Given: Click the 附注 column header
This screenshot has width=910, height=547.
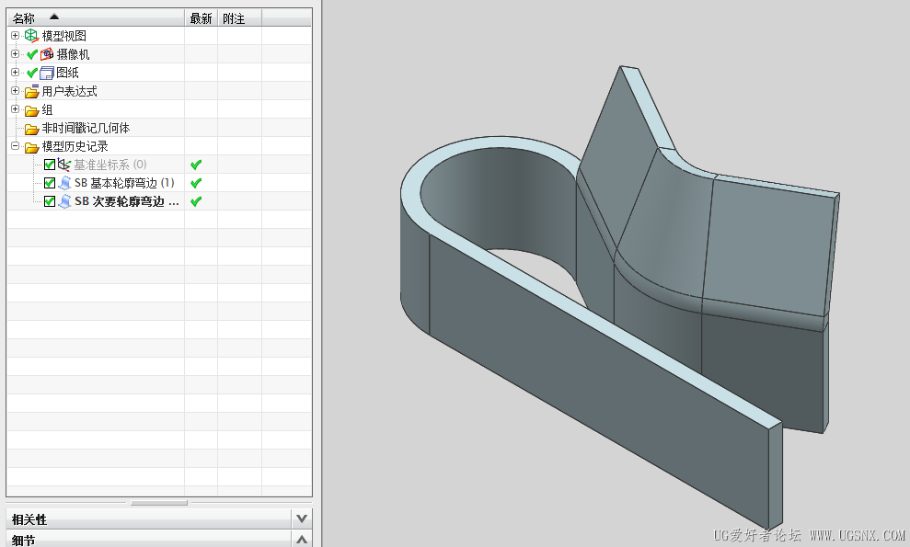Looking at the screenshot, I should (234, 17).
